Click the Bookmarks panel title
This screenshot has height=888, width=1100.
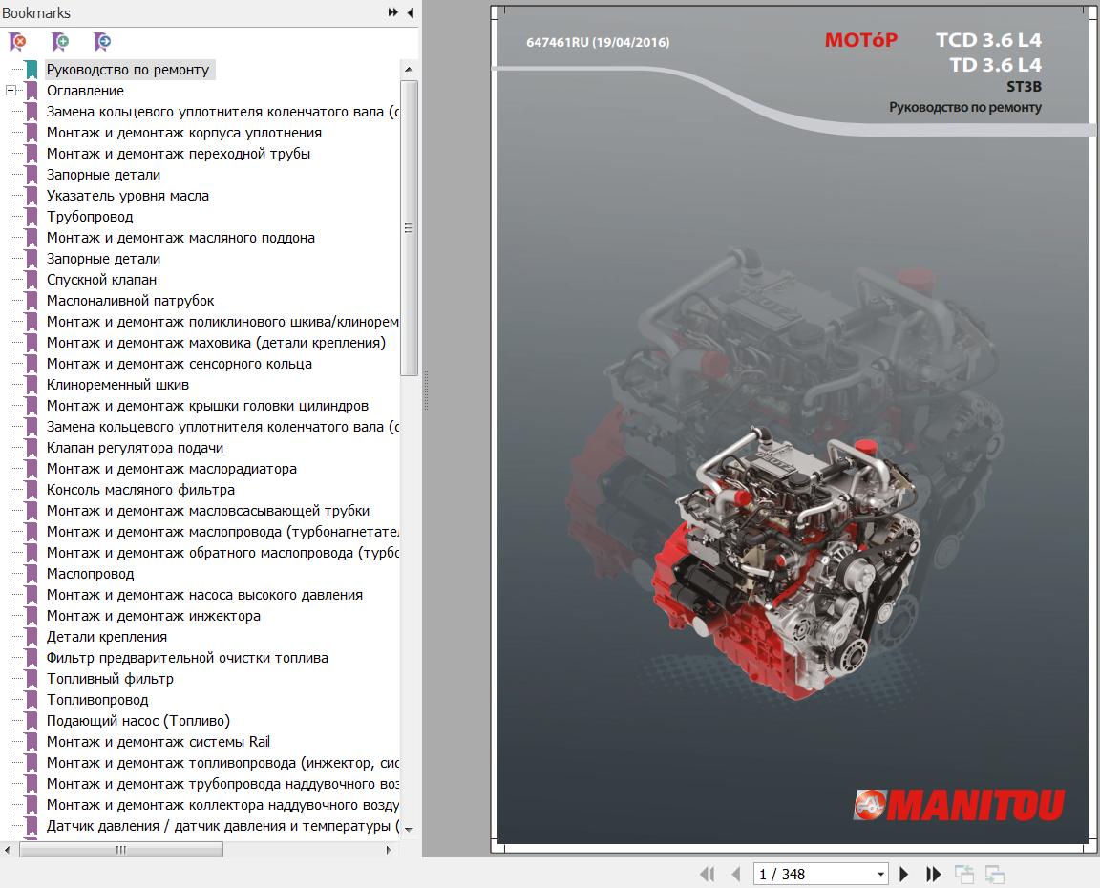(35, 12)
